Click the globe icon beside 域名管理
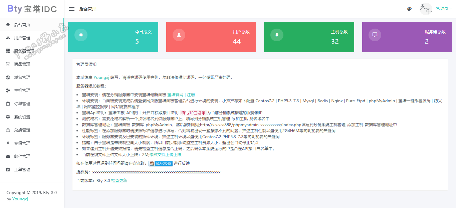This screenshot has width=456, height=208. (8, 78)
